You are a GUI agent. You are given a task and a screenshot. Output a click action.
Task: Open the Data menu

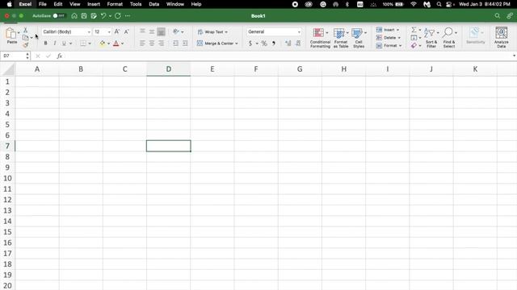point(154,4)
